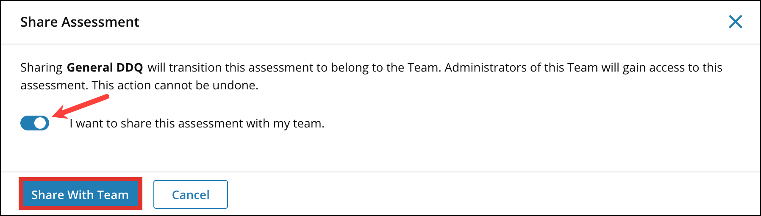
Task: Click the word 'Sharing' starting the description
Action: [41, 68]
